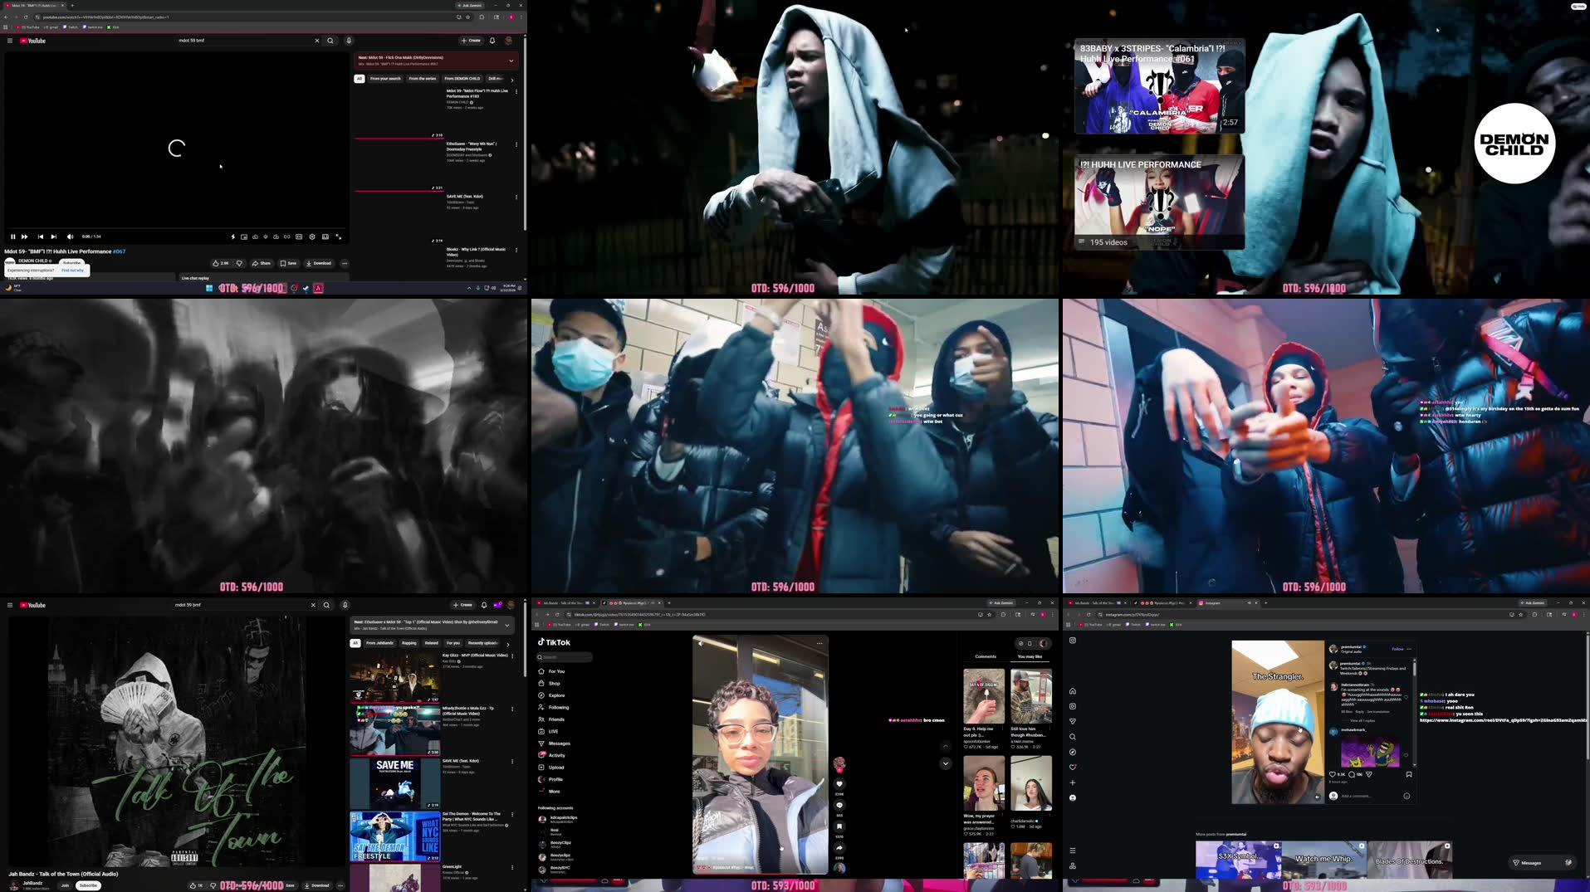Expand the Next autoplay queue panel

pyautogui.click(x=511, y=60)
